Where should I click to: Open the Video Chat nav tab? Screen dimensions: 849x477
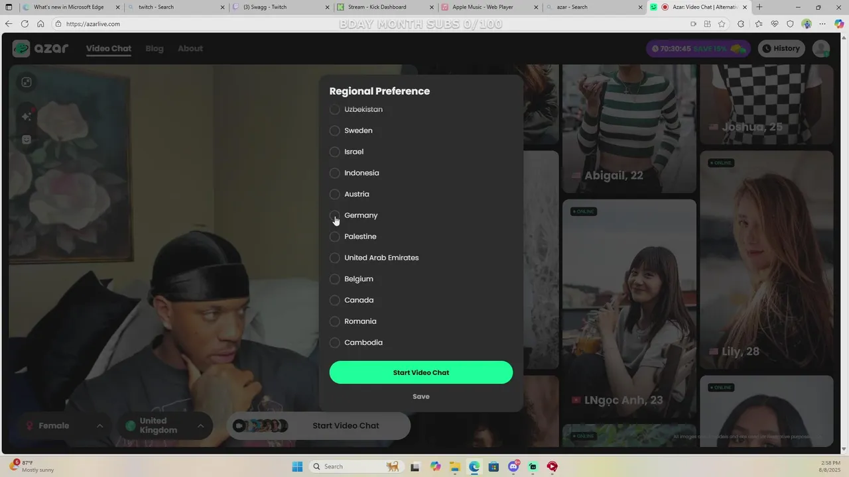[109, 48]
